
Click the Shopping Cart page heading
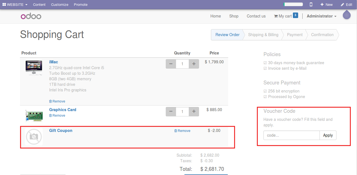52,34
